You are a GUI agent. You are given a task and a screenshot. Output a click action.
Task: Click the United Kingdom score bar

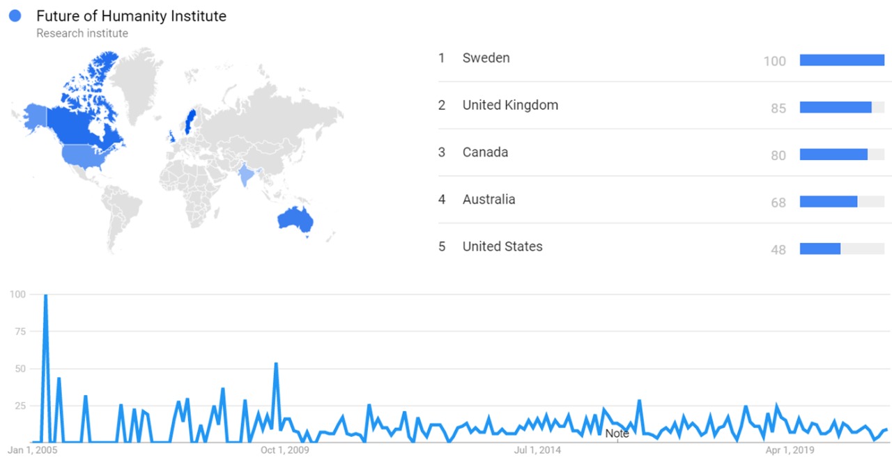coord(836,107)
